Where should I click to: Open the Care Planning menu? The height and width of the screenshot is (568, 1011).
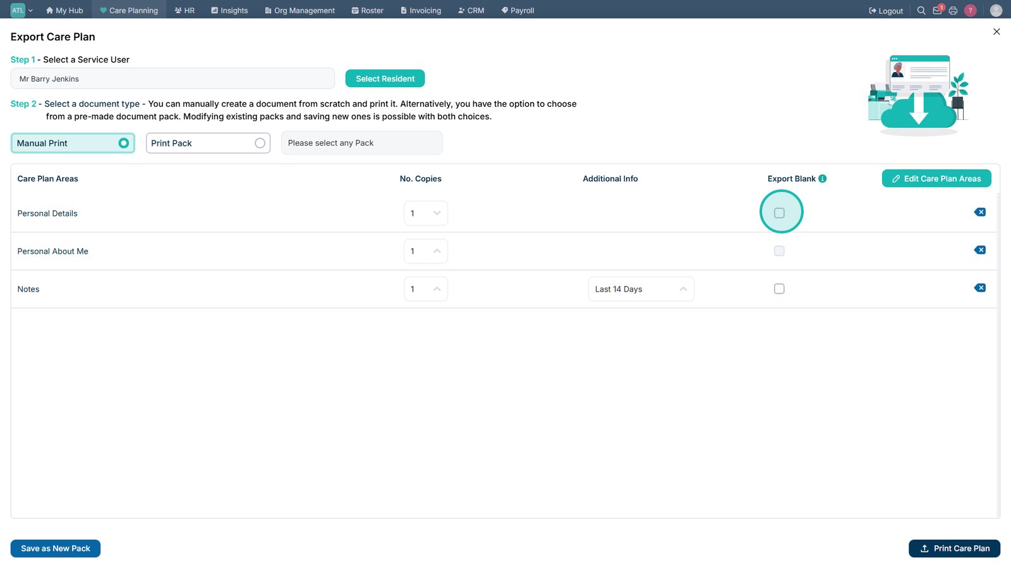click(x=129, y=10)
